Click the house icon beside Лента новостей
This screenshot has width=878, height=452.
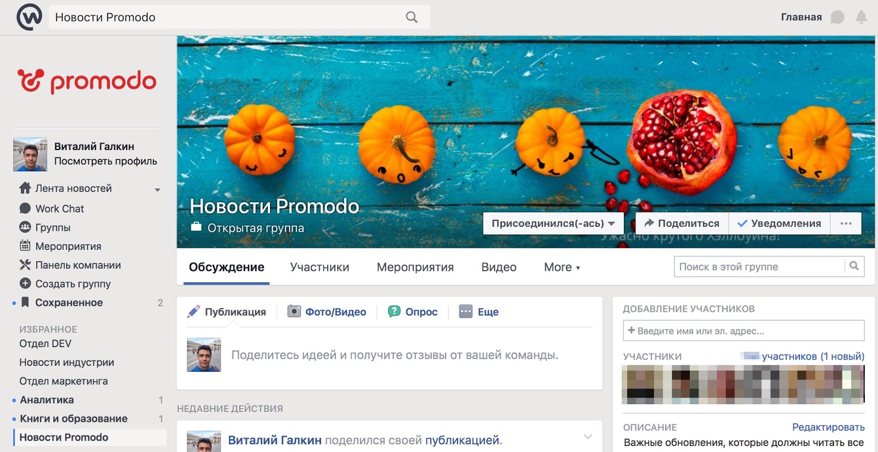(25, 188)
